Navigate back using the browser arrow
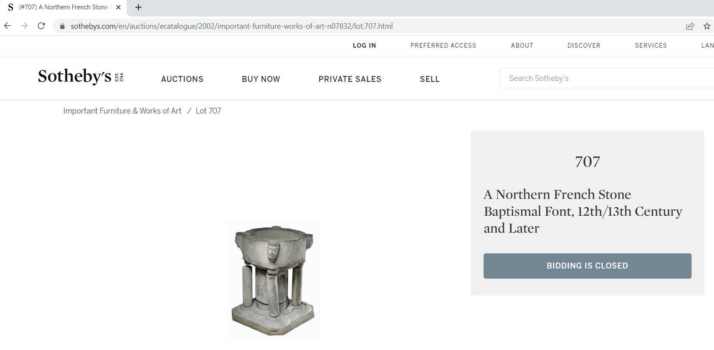Image resolution: width=714 pixels, height=350 pixels. (7, 26)
